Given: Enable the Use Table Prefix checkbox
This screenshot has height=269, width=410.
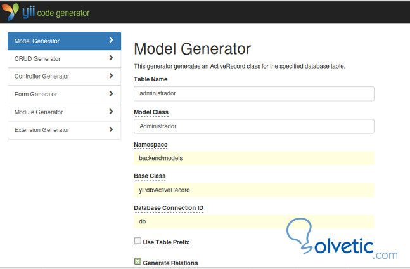Looking at the screenshot, I should tap(138, 241).
